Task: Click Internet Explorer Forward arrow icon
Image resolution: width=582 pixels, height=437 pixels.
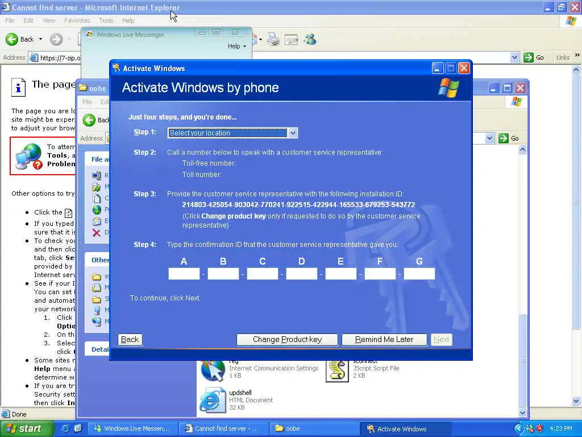Action: click(x=56, y=39)
